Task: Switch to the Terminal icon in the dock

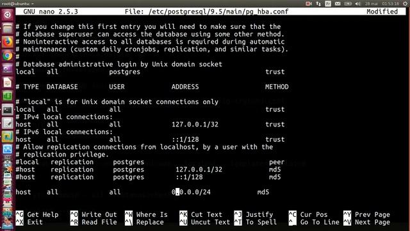Action: [x=7, y=110]
